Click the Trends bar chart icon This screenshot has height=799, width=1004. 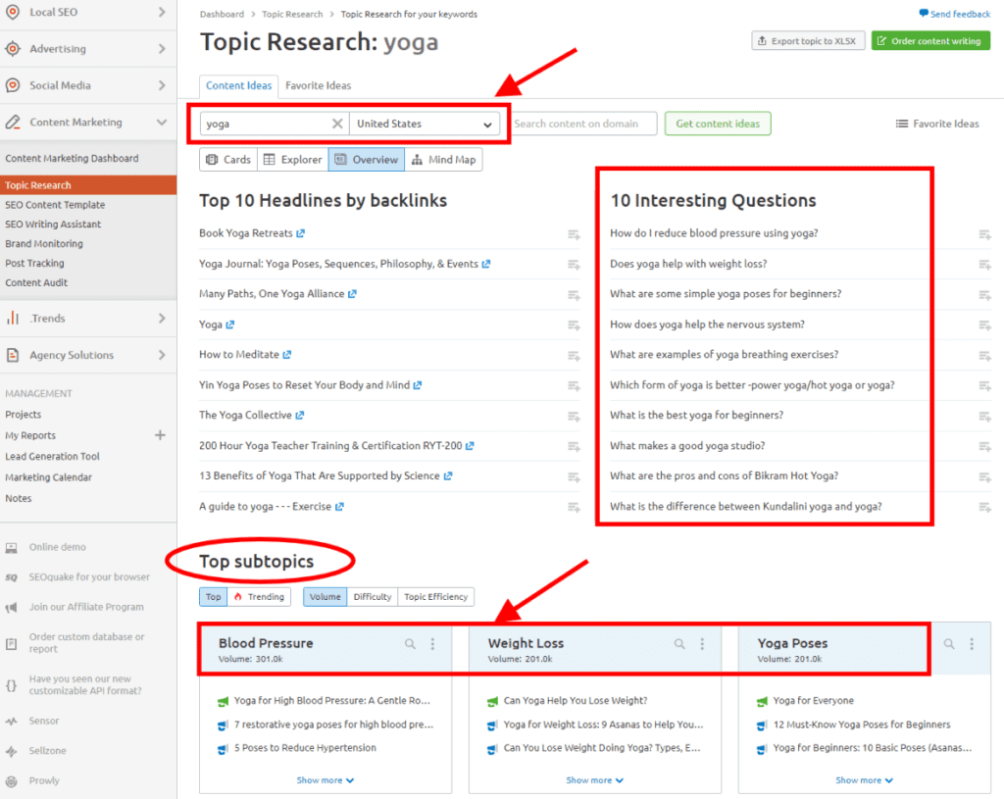point(12,319)
